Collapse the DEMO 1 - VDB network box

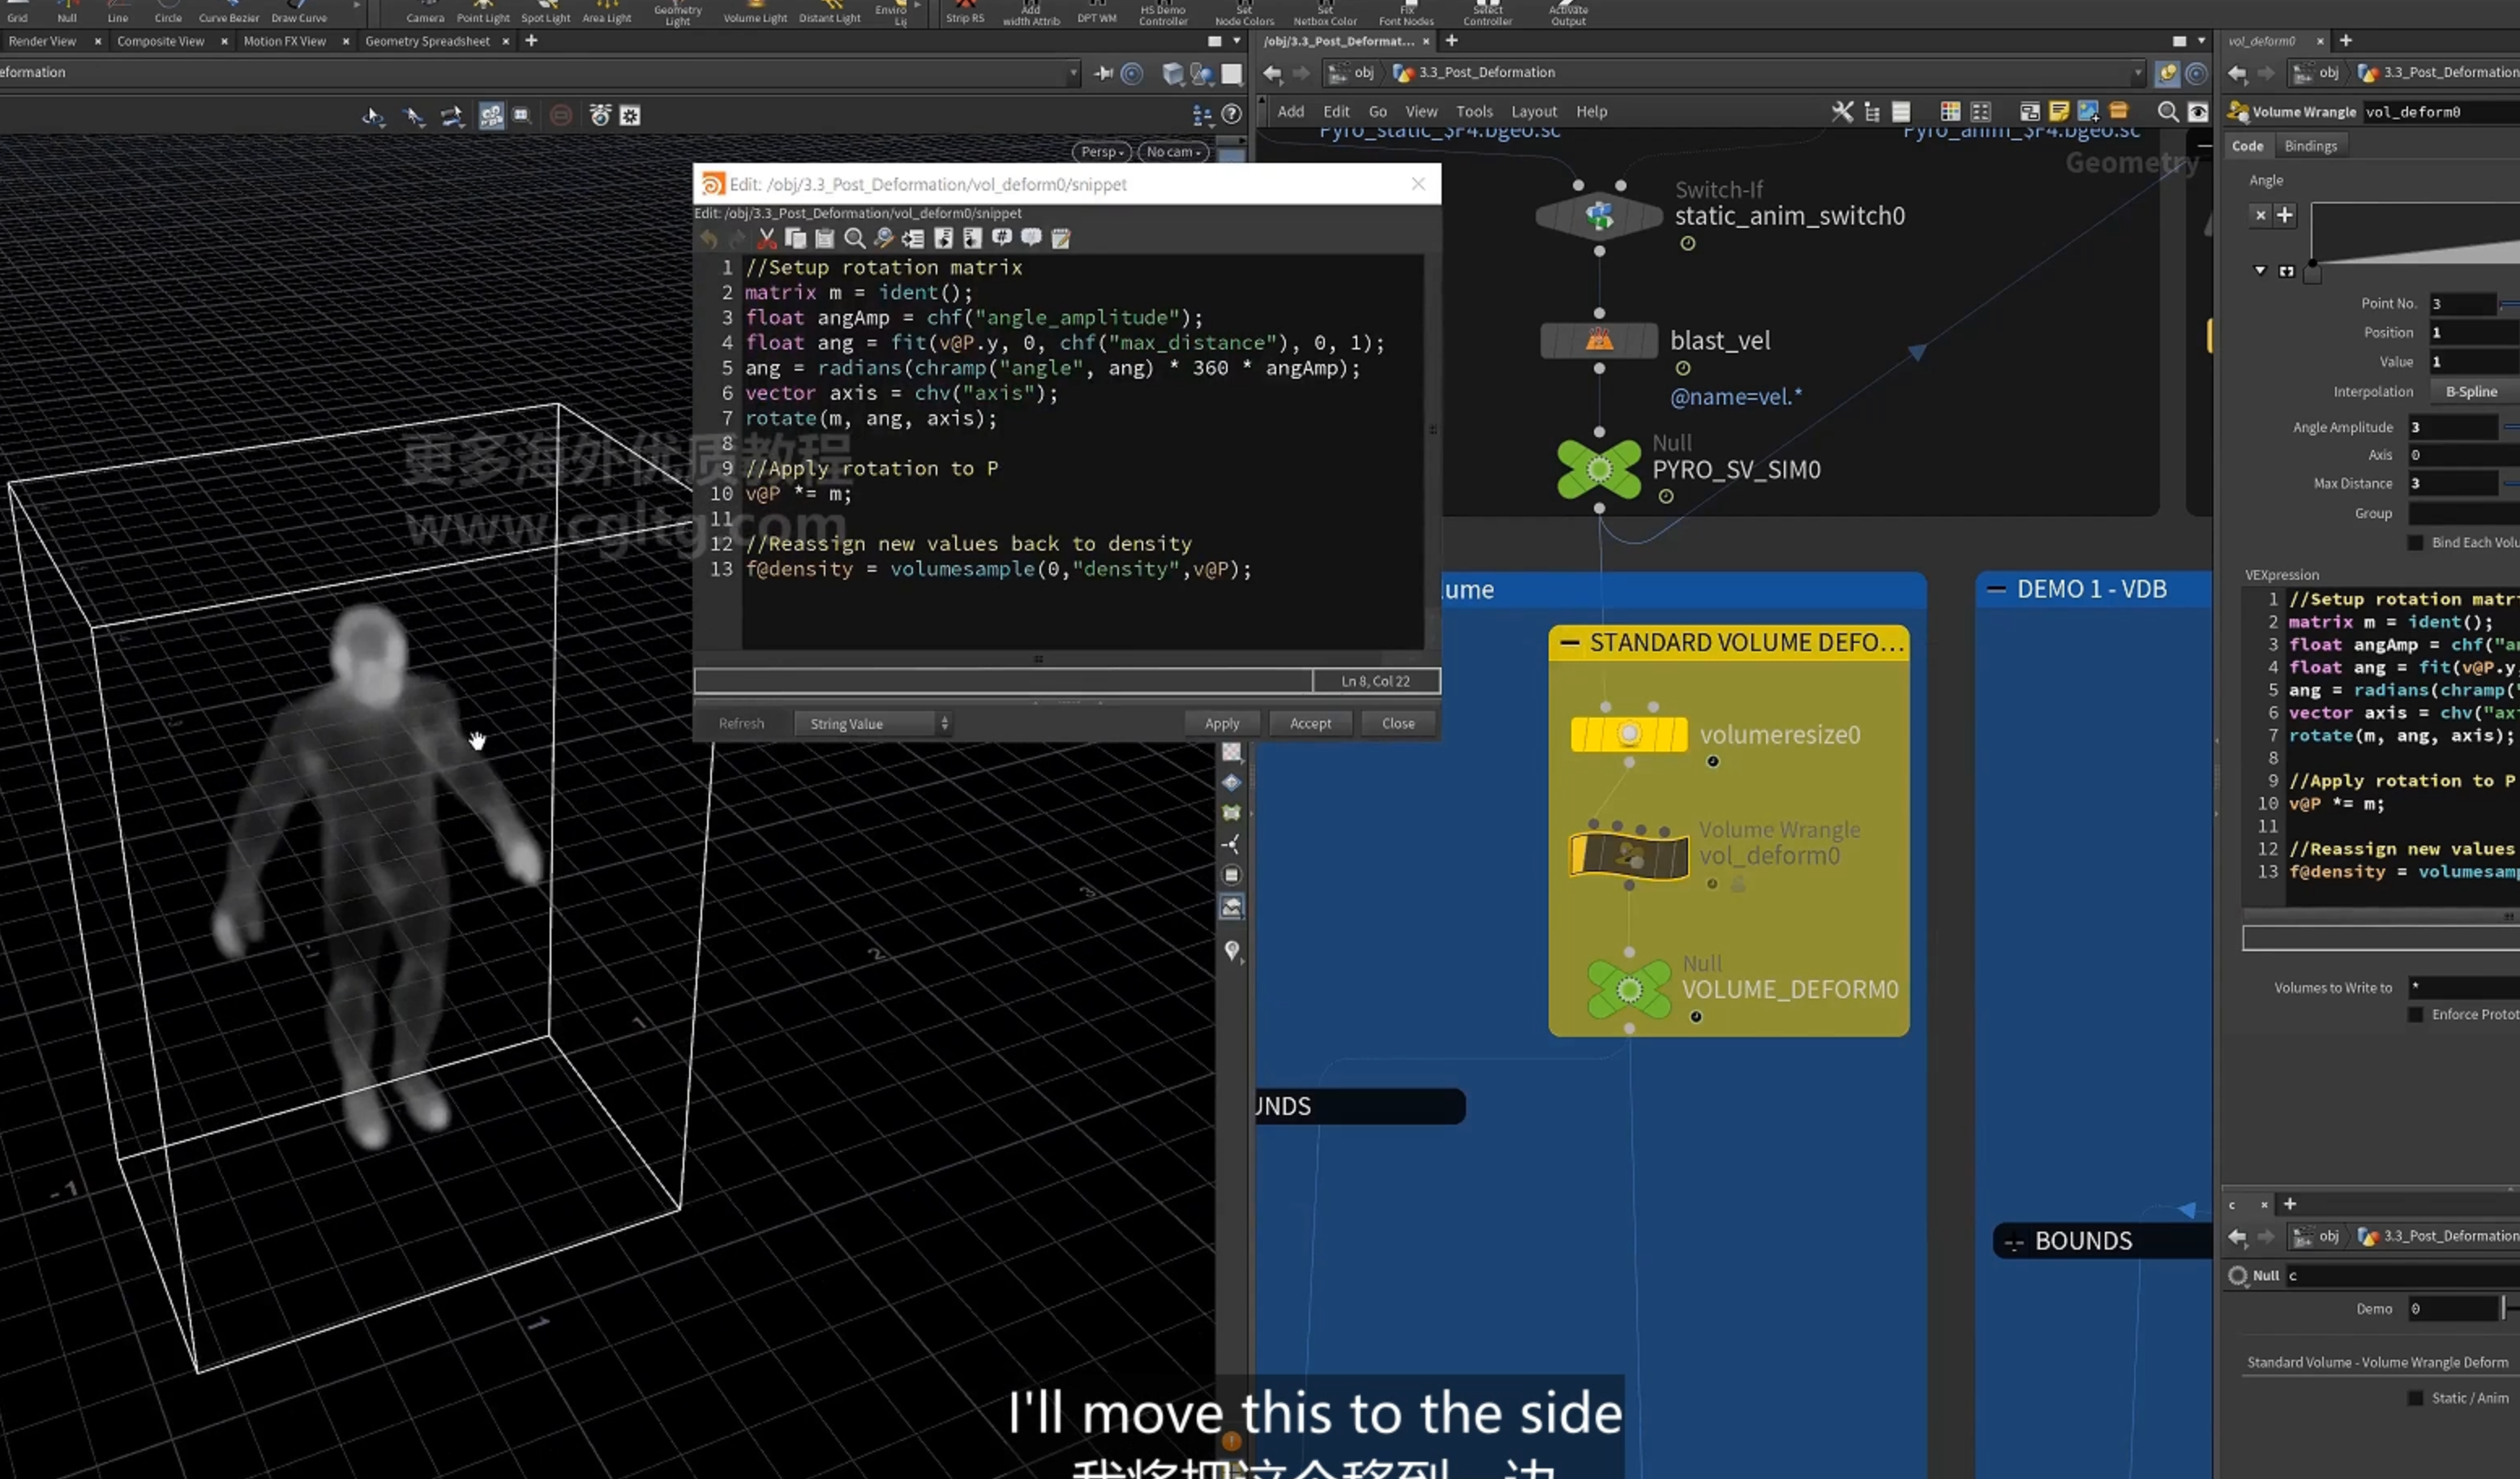tap(1996, 589)
